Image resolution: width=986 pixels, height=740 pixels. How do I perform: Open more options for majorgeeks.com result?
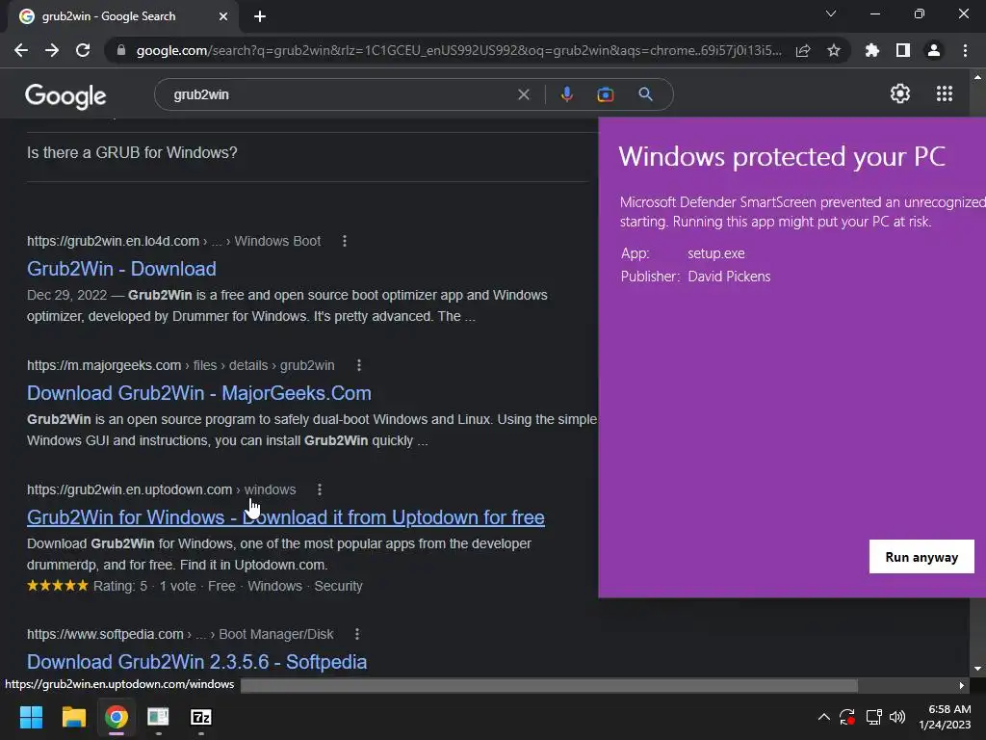pos(358,365)
